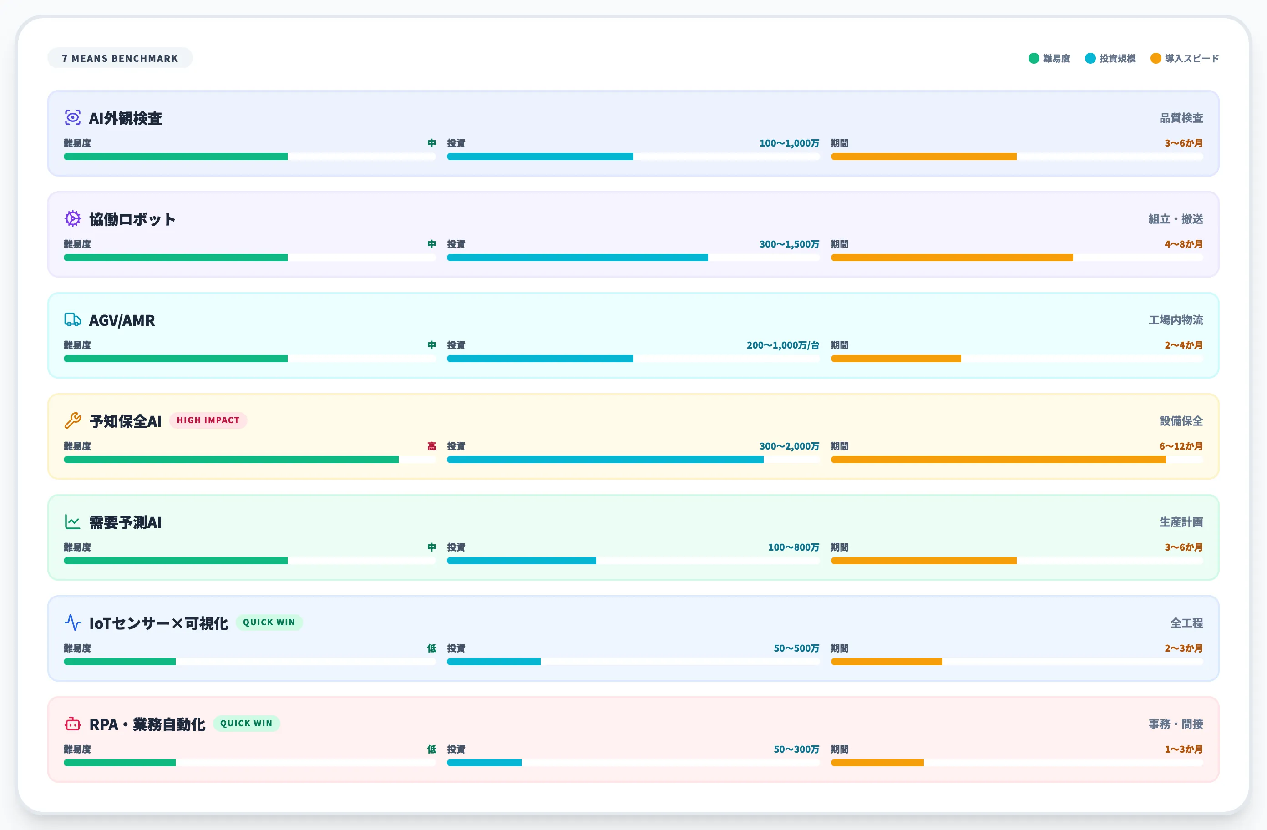
Task: Click the 協働ロボット blue 投資 progress bar
Action: pos(577,258)
